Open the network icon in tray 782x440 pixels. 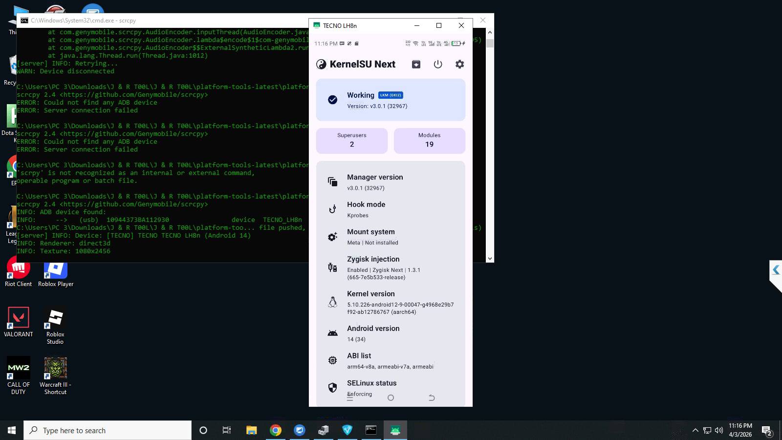click(707, 430)
